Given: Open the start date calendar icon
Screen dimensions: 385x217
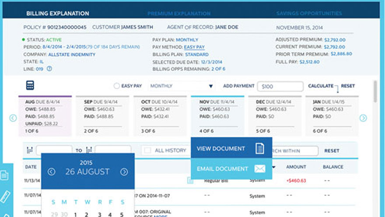Looking at the screenshot, I should point(30,150).
